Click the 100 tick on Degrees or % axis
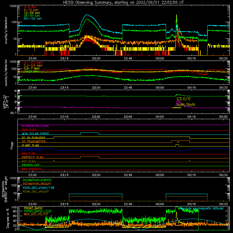The image size is (233, 233). click(x=14, y=207)
